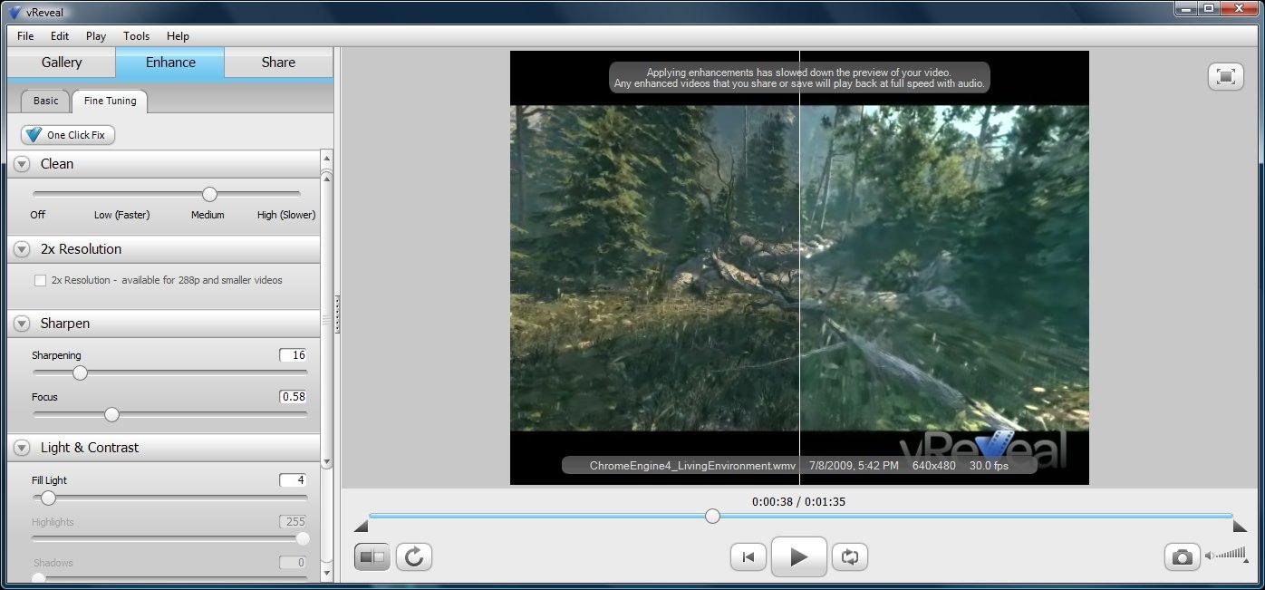Image resolution: width=1265 pixels, height=590 pixels.
Task: Click the 7/8/2009, 5:42 PM date label
Action: click(x=854, y=466)
